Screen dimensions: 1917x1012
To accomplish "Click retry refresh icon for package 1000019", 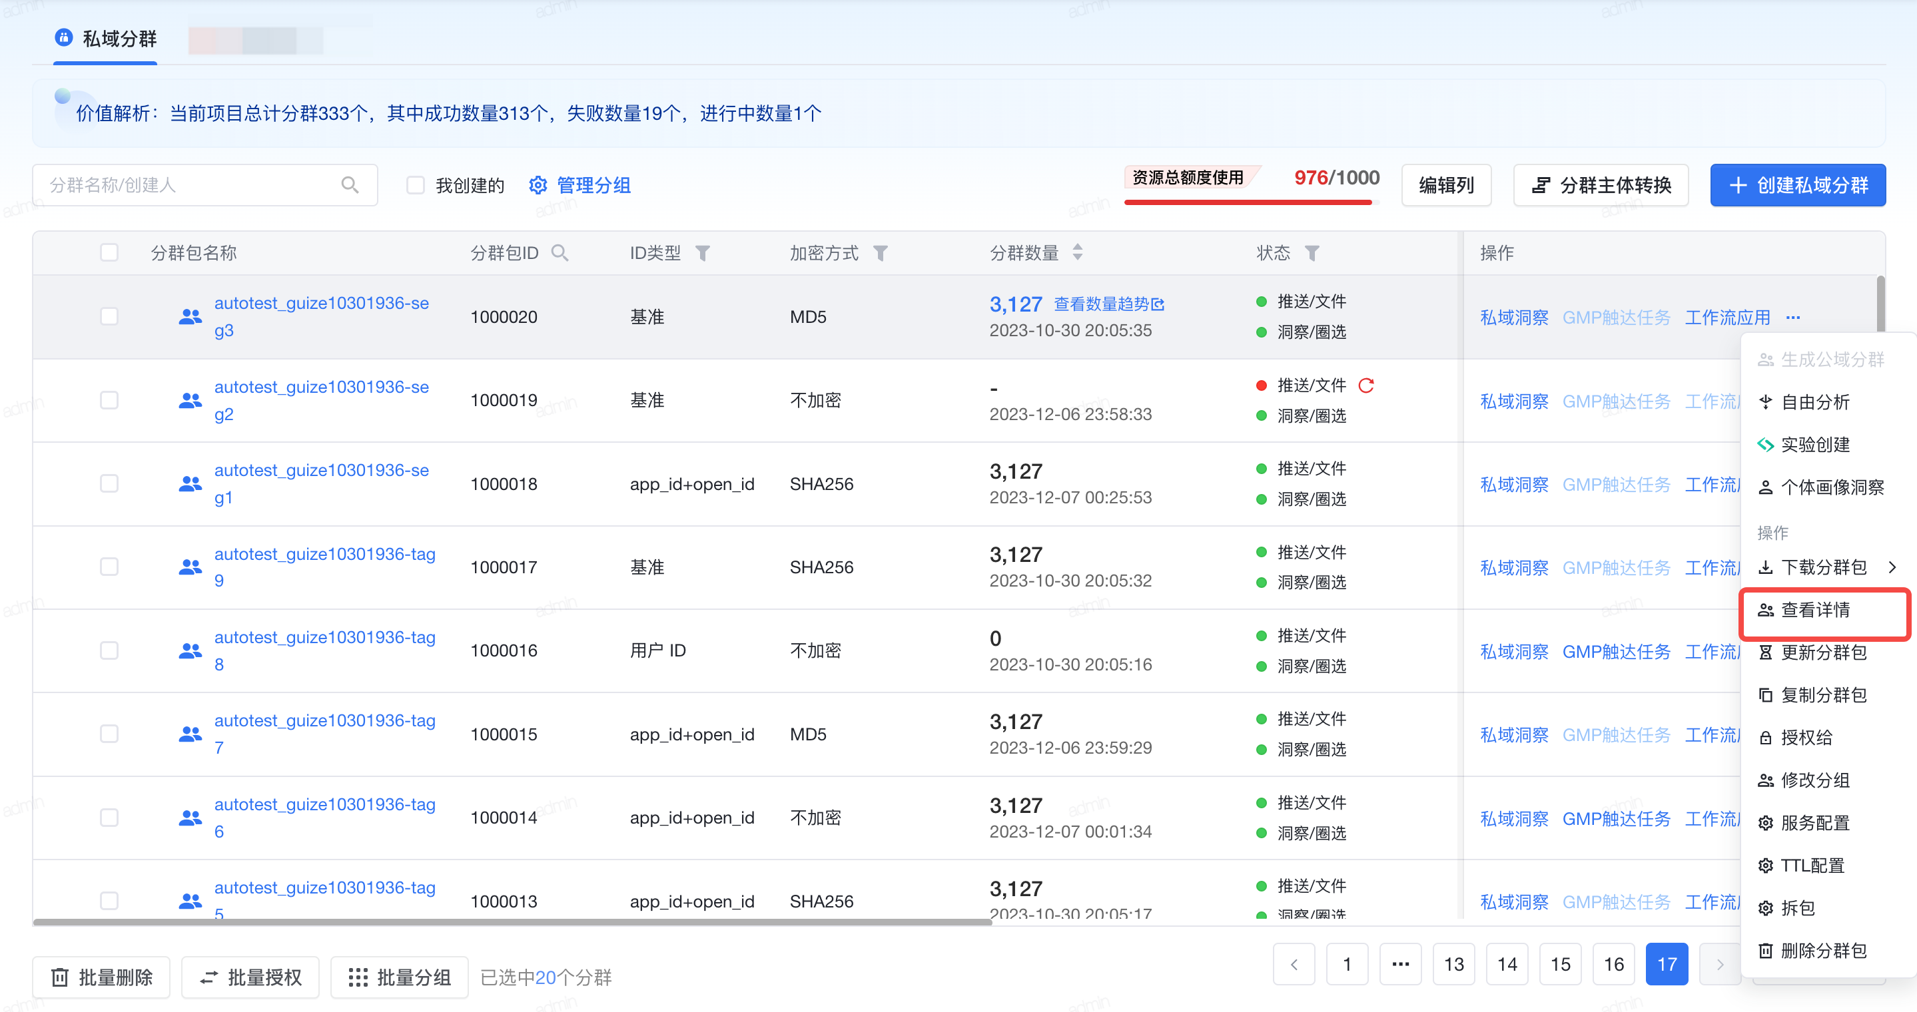I will pos(1366,385).
